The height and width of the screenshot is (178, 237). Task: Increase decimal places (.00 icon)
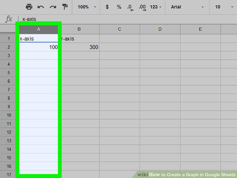142,7
